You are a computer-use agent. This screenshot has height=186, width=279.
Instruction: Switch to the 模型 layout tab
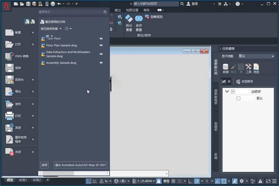(x=10, y=180)
